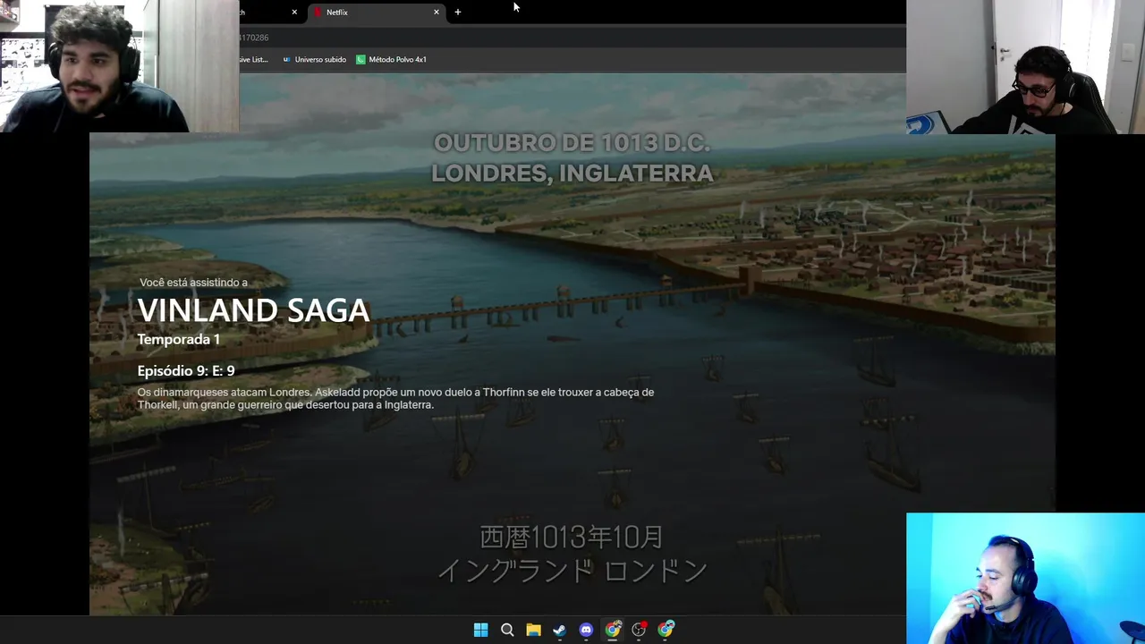Viewport: 1145px width, 644px height.
Task: Click the 'Temporada 1' season label
Action: tap(179, 340)
